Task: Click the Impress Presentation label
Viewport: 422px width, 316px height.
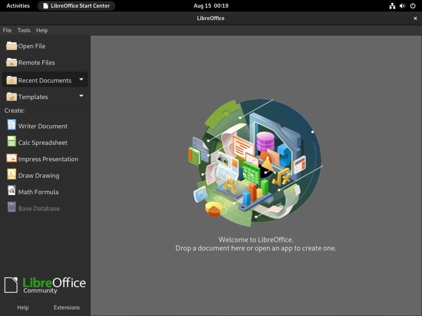Action: [48, 159]
